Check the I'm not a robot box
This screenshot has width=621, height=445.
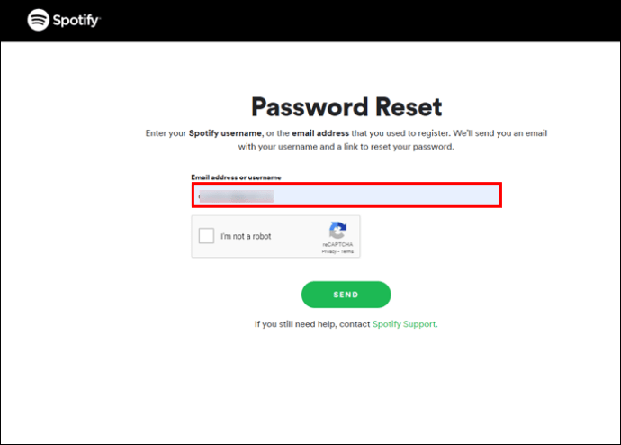click(206, 236)
